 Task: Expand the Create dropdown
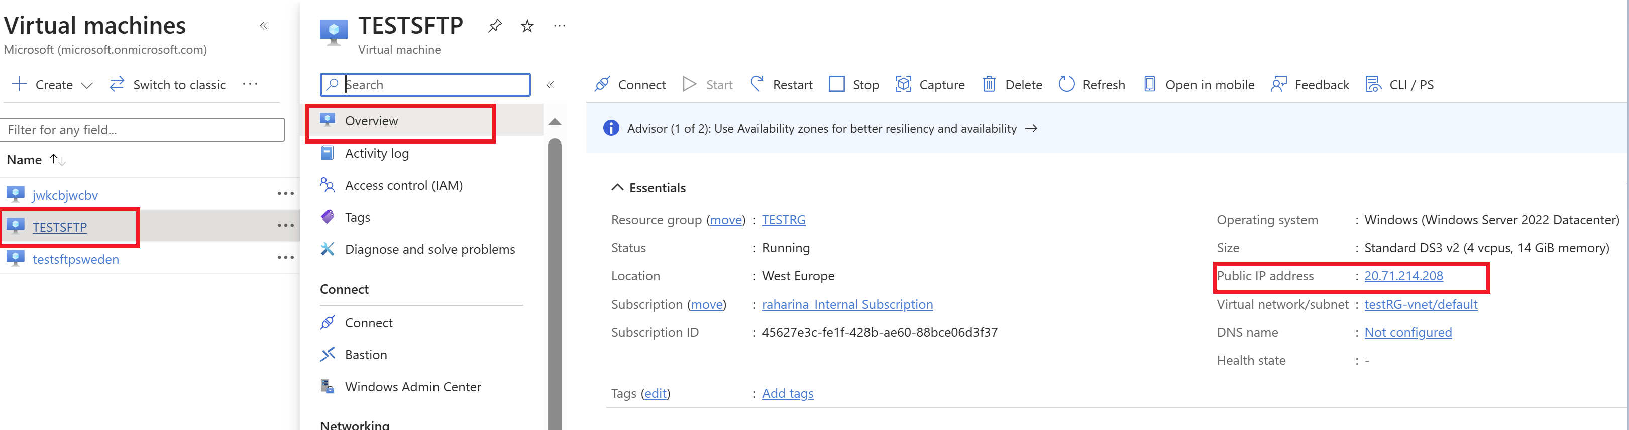pyautogui.click(x=87, y=85)
